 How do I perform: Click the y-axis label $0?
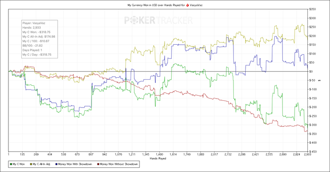pyautogui.click(x=311, y=72)
